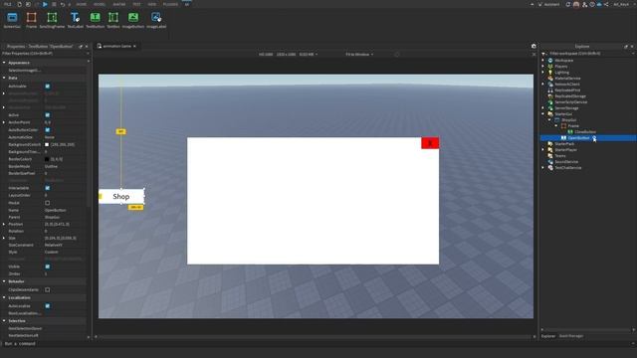The width and height of the screenshot is (637, 358).
Task: Click the camera icon above the viewport
Action: coord(533,46)
